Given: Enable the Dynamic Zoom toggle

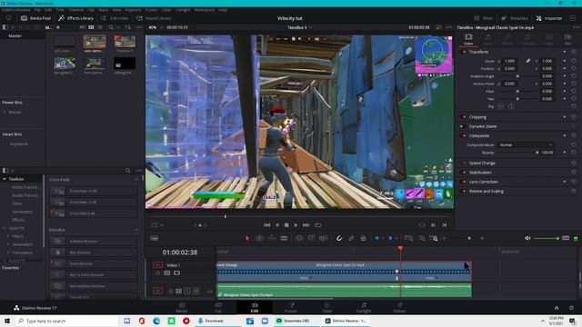Looking at the screenshot, I should tap(462, 126).
